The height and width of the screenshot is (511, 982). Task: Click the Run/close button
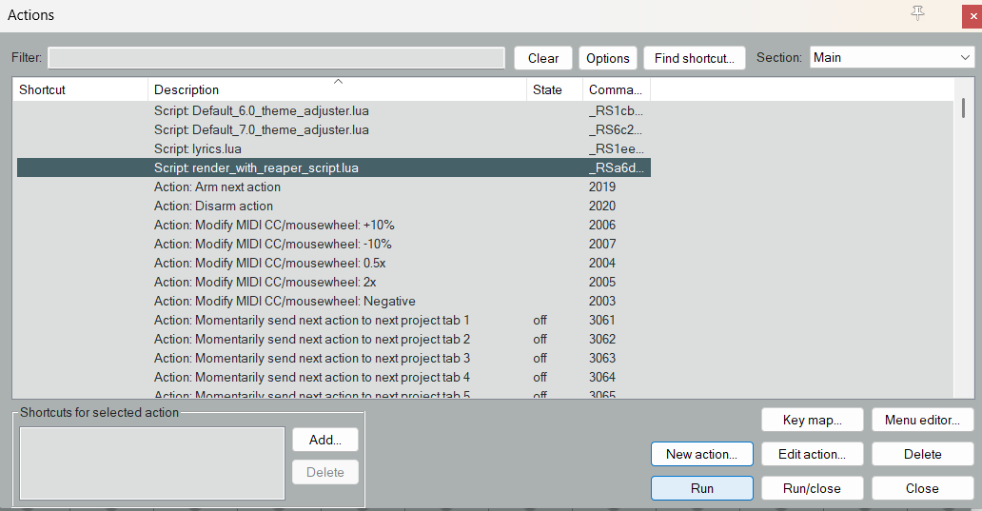point(813,488)
